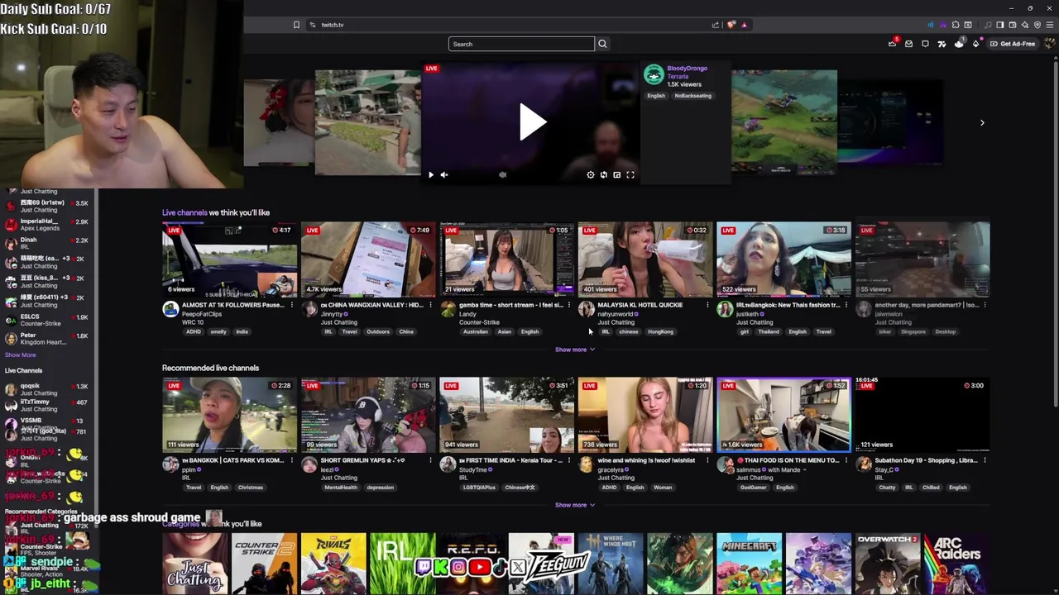This screenshot has width=1059, height=595.
Task: Click the Get Ad-Free button
Action: 1013,44
